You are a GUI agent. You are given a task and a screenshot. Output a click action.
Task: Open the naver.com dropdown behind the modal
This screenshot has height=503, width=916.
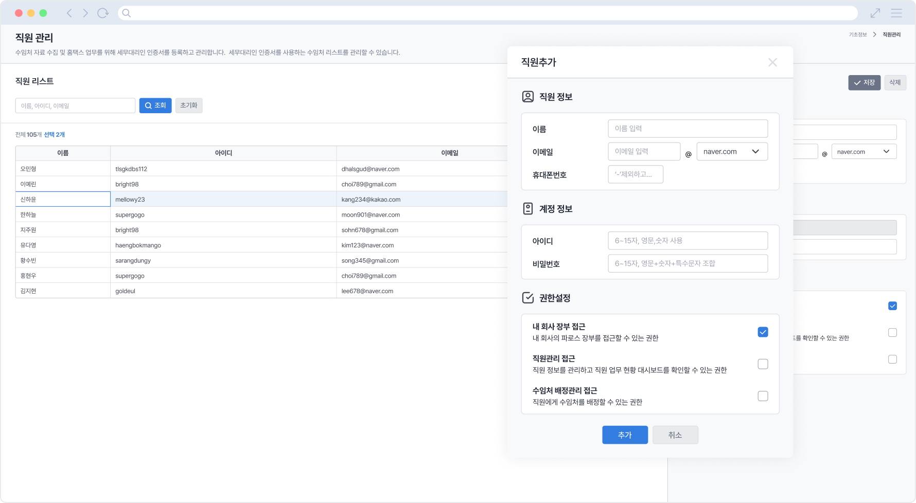pos(864,151)
